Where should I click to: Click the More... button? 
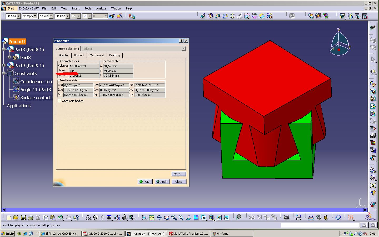point(178,174)
